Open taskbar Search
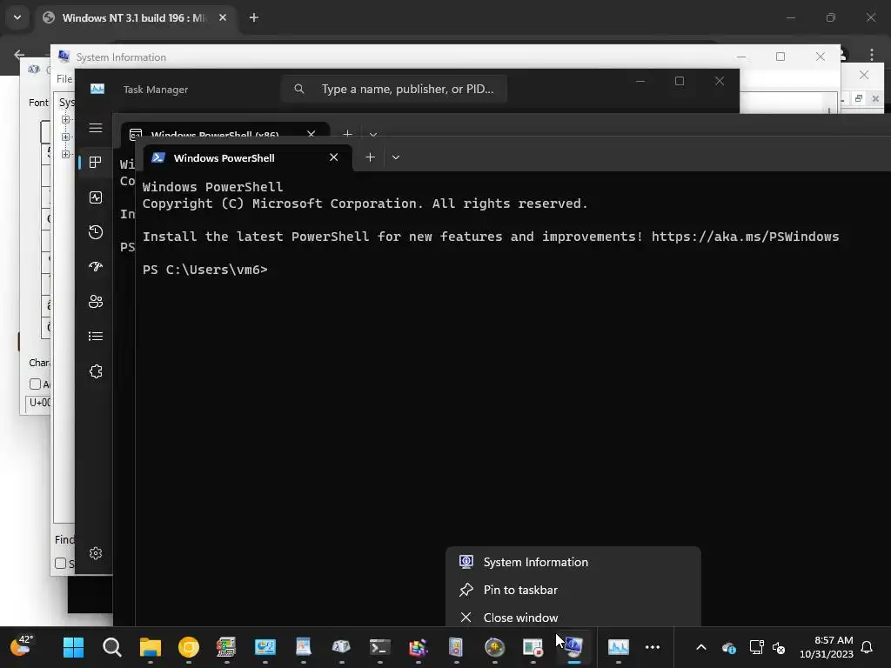The height and width of the screenshot is (668, 891). (112, 647)
